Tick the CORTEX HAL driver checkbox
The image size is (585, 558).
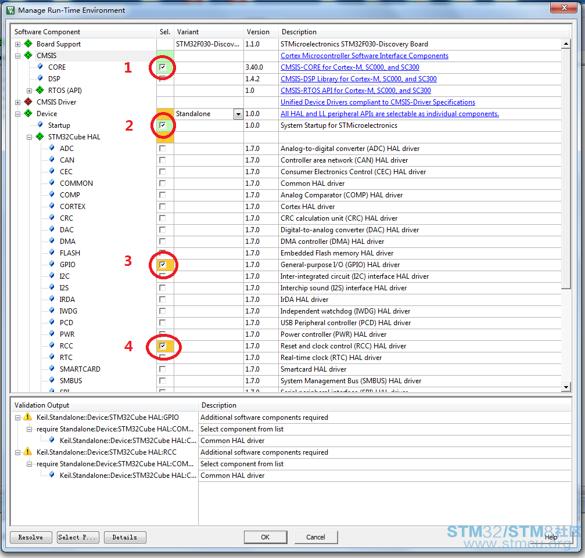[162, 206]
